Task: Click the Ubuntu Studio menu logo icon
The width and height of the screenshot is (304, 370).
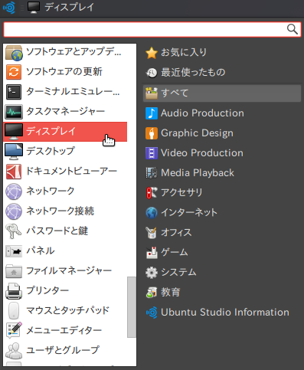Action: (9, 8)
